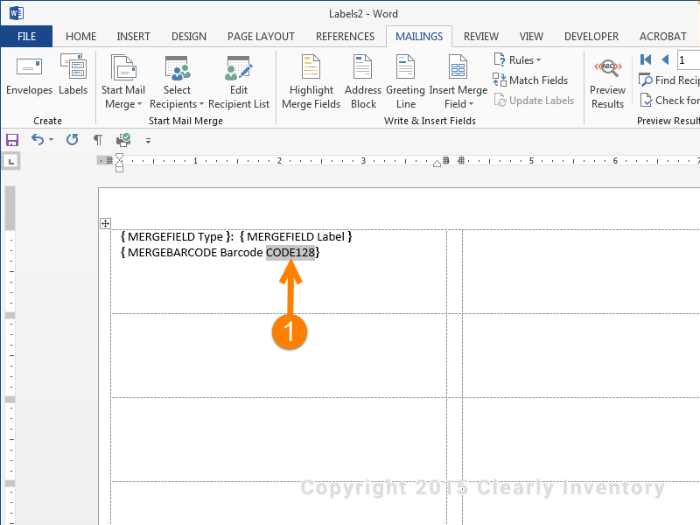The height and width of the screenshot is (525, 700).
Task: Click the record number field
Action: click(689, 59)
